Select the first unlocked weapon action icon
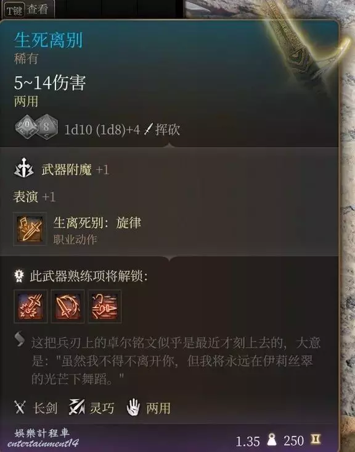Image resolution: width=355 pixels, height=452 pixels. (x=30, y=306)
